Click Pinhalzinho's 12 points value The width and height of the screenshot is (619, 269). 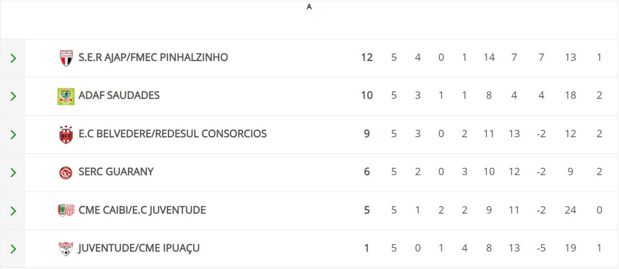(367, 57)
